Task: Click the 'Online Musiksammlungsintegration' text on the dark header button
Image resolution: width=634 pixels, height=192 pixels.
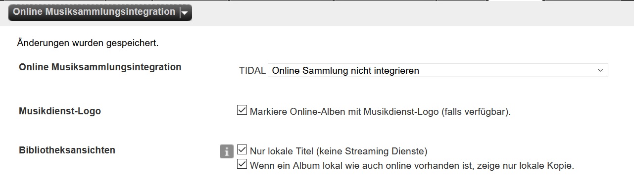Action: (x=94, y=12)
